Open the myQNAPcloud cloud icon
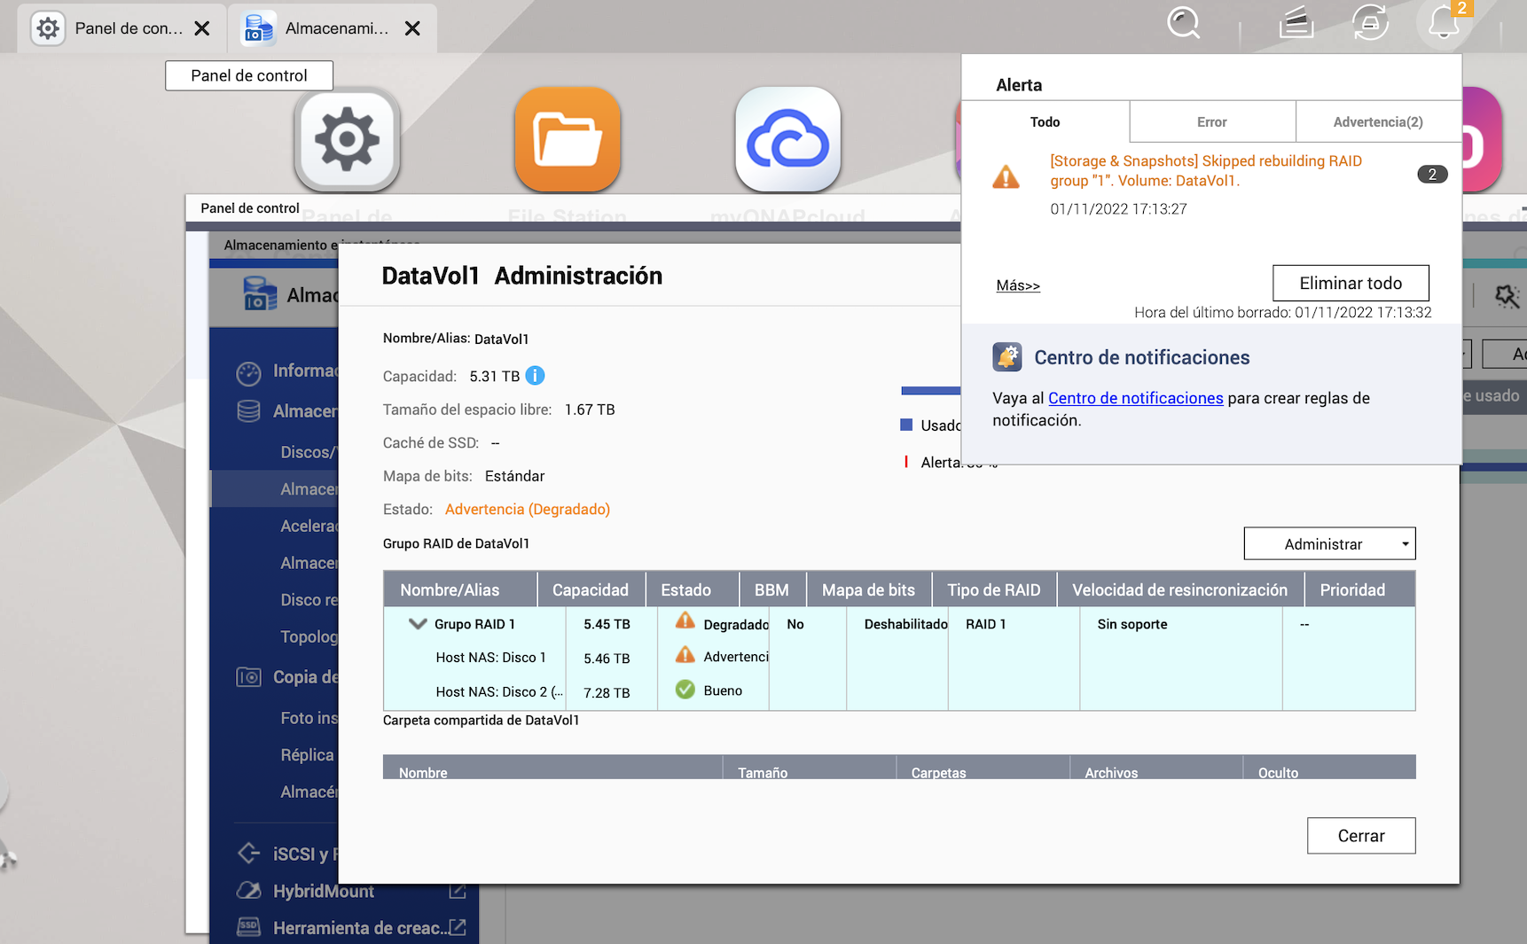 tap(787, 140)
